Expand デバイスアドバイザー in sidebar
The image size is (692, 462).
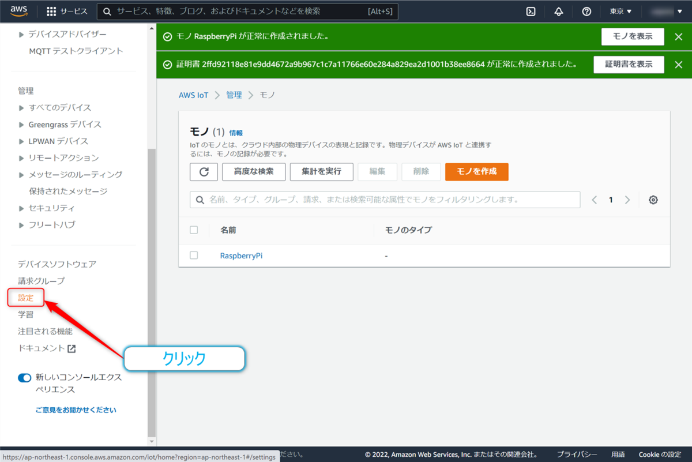click(x=21, y=35)
